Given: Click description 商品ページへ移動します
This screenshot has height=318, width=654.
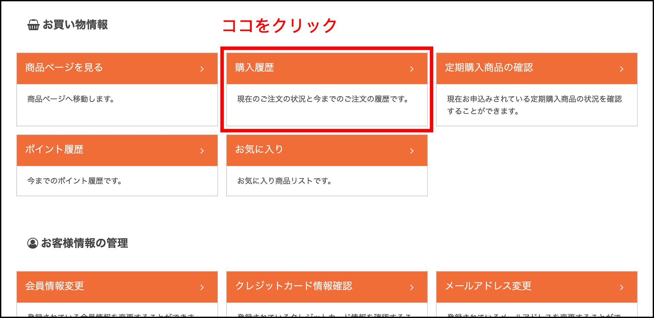Looking at the screenshot, I should coord(71,99).
